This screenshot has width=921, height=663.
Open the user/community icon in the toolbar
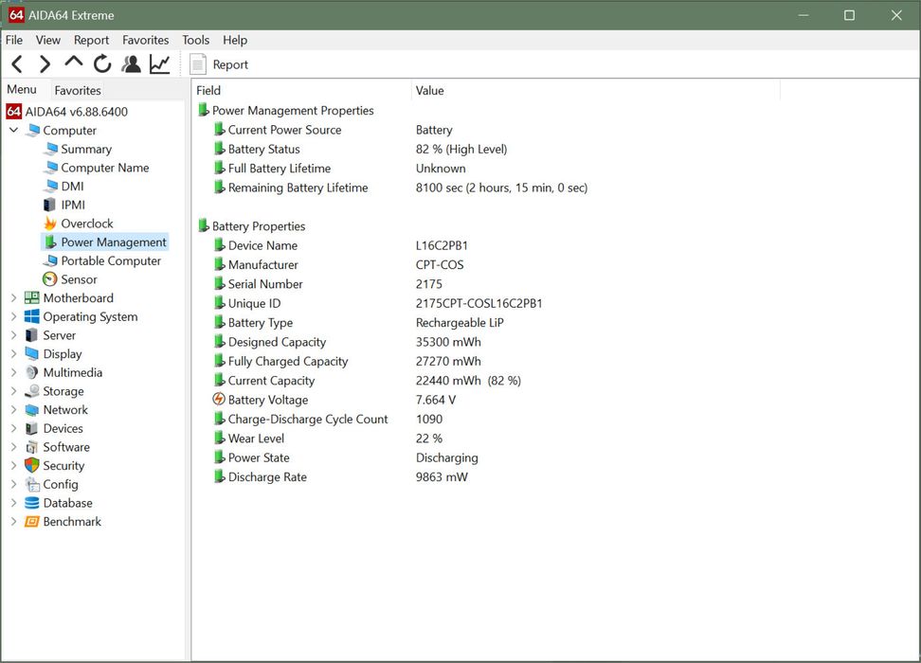point(131,64)
